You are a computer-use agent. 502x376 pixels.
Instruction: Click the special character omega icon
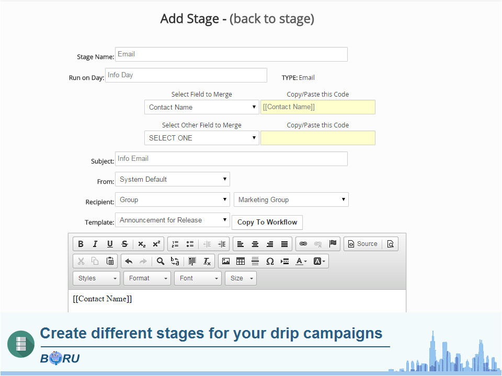click(270, 261)
